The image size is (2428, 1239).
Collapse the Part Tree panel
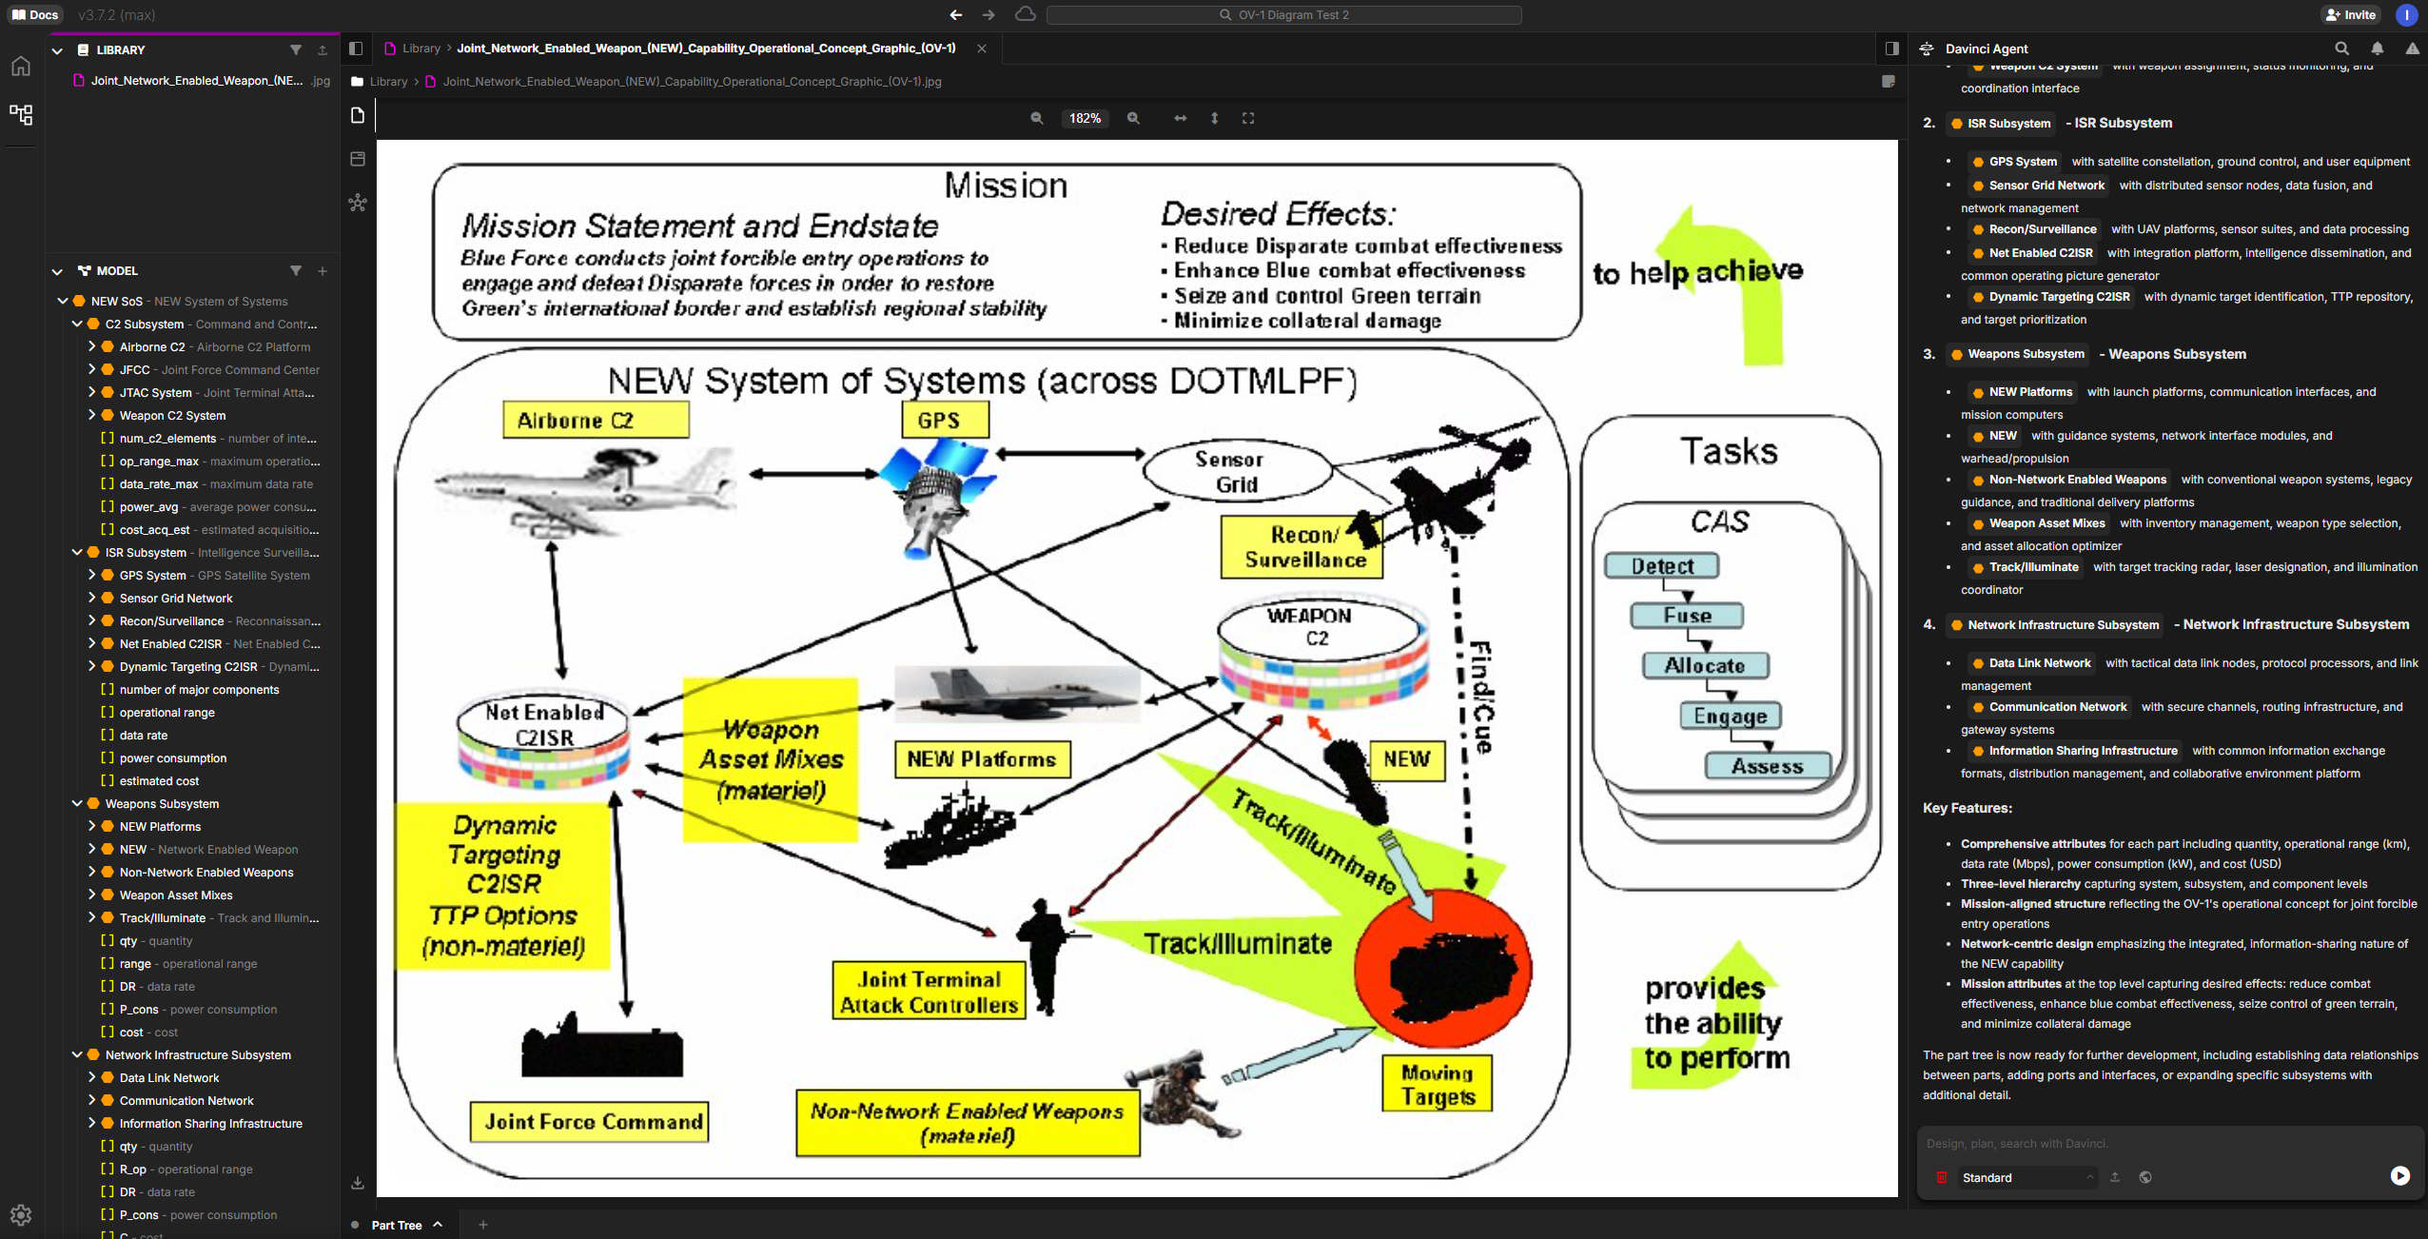click(x=438, y=1225)
